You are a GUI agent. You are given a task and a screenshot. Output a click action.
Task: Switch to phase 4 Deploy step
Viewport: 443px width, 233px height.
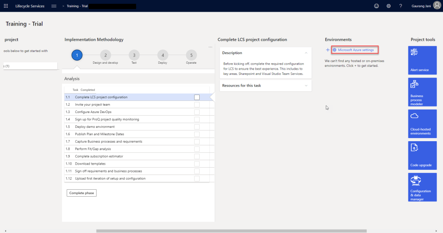[162, 55]
